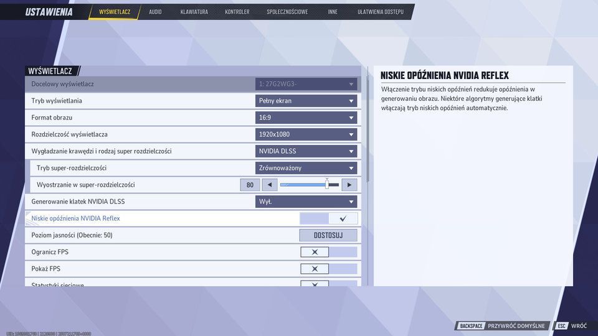598x336 pixels.
Task: Open Generowanie klatek NVIDIA DLSS dropdown
Action: [306, 202]
